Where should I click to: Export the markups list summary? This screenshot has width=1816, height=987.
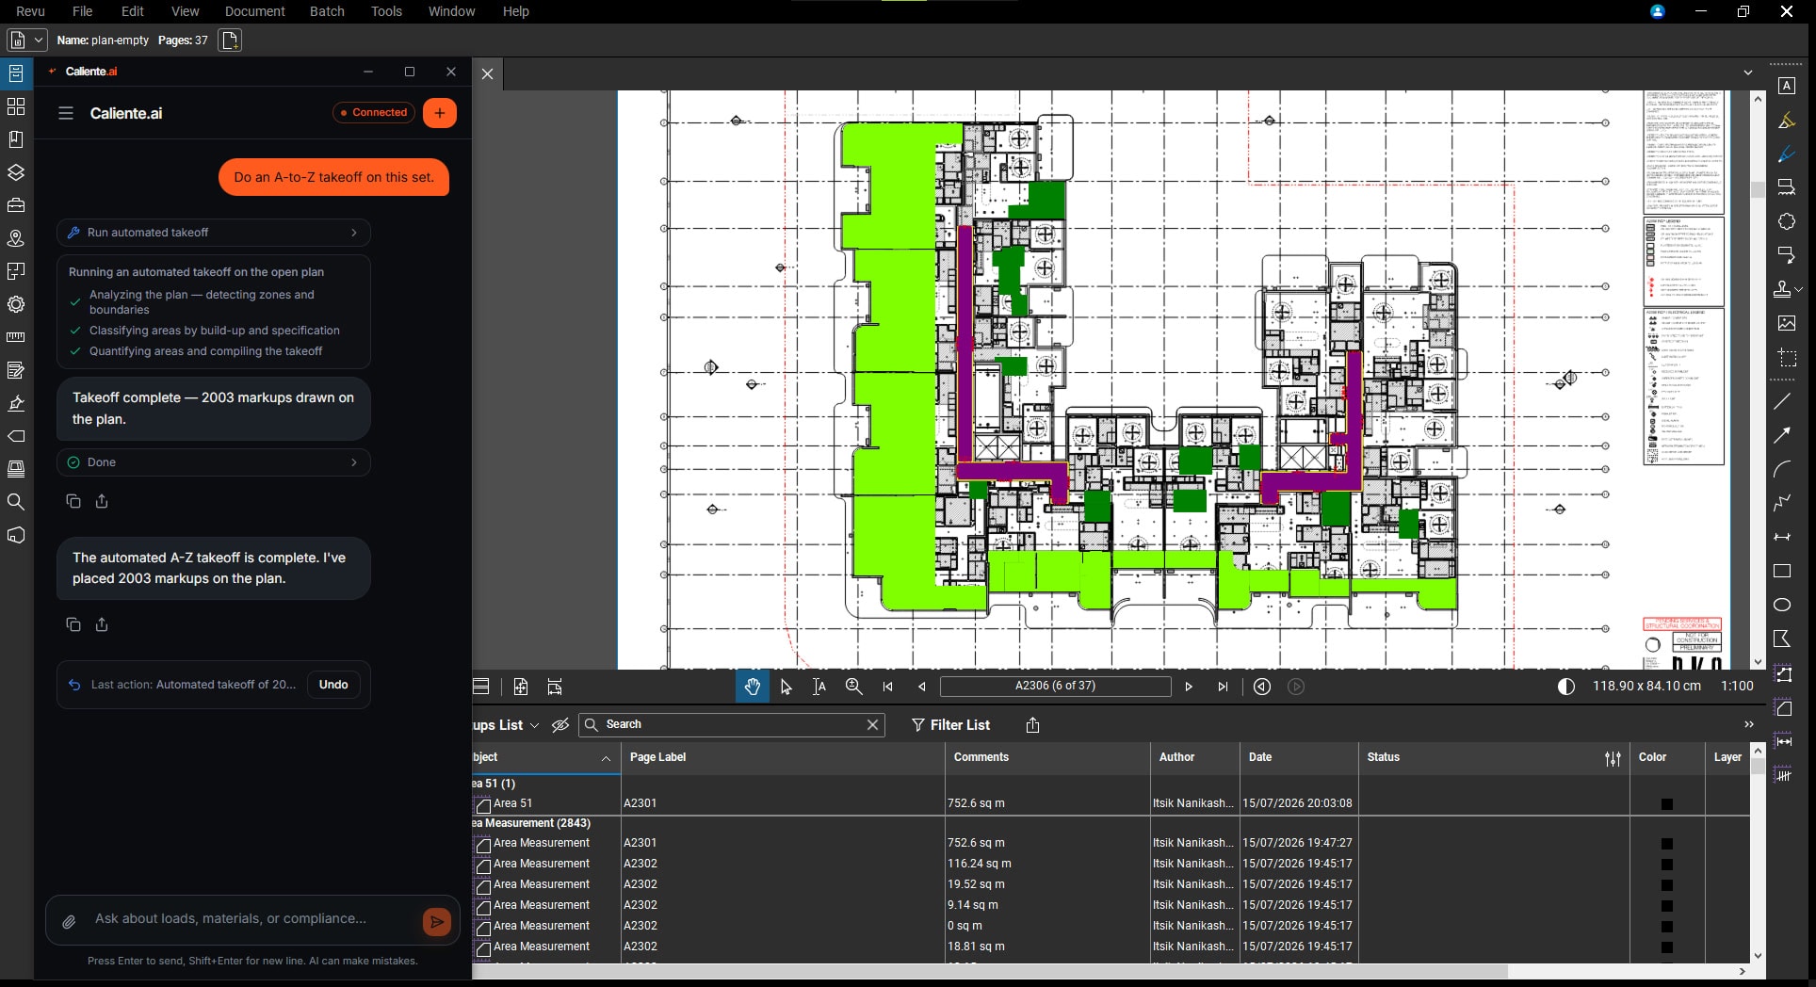pos(1032,725)
